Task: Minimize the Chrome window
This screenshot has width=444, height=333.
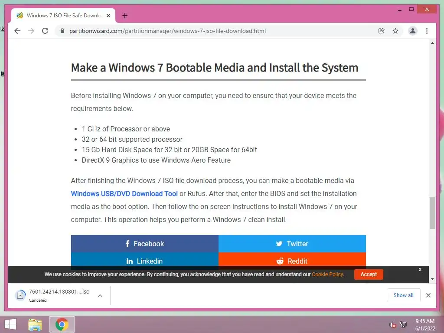Action: point(399,10)
